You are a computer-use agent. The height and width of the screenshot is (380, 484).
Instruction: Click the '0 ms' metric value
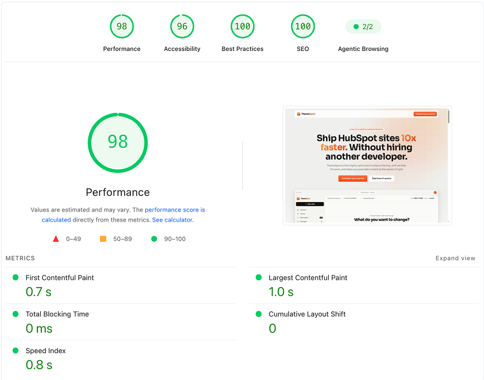point(39,329)
